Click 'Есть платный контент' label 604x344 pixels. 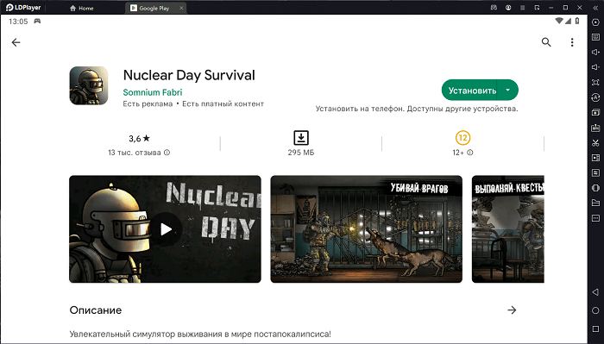click(x=223, y=104)
